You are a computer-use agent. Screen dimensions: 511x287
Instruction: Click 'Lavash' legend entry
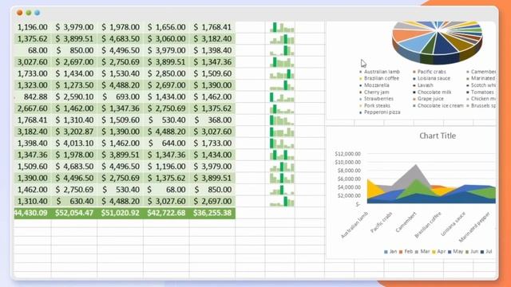(423, 85)
